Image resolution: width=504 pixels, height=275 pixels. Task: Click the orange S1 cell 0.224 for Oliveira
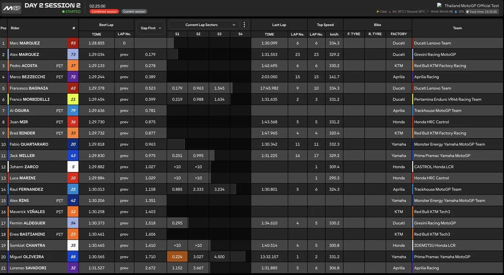(177, 256)
